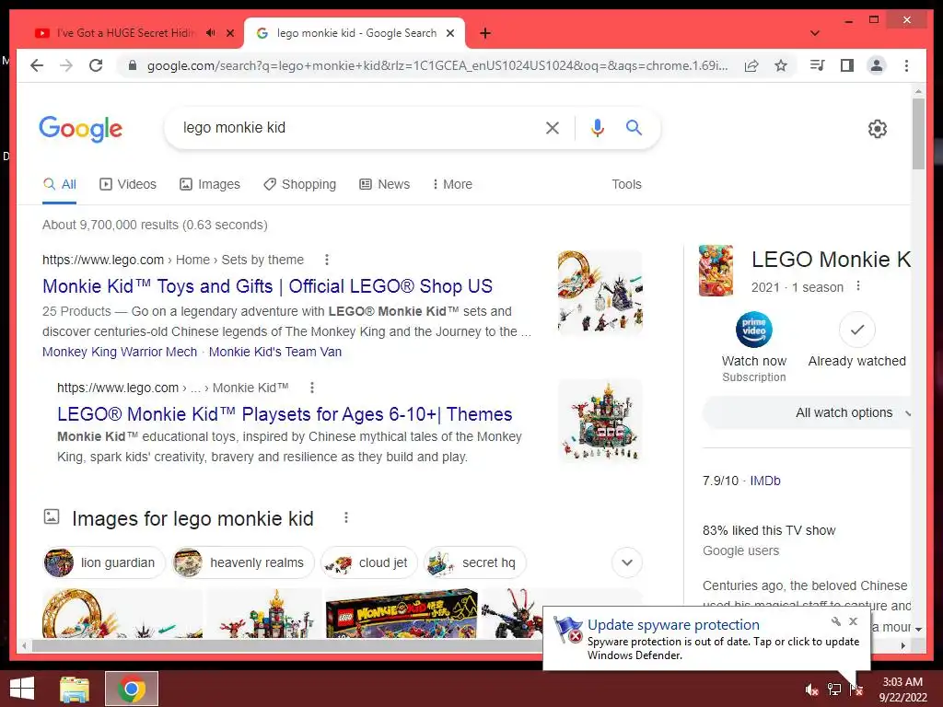The height and width of the screenshot is (707, 943).
Task: Open File Explorer from taskbar
Action: pyautogui.click(x=75, y=689)
